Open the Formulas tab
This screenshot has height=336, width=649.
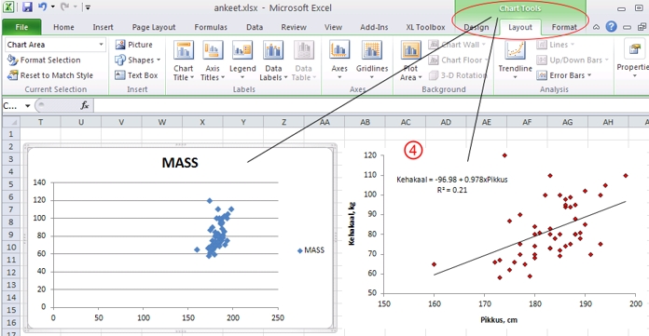[x=211, y=27]
